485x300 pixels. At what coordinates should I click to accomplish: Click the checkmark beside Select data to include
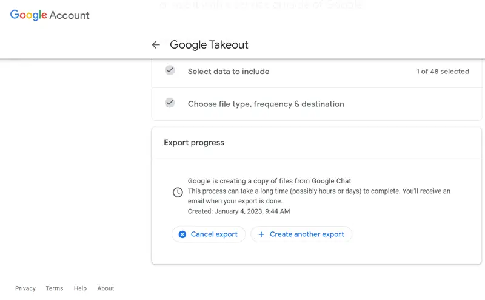coord(170,70)
